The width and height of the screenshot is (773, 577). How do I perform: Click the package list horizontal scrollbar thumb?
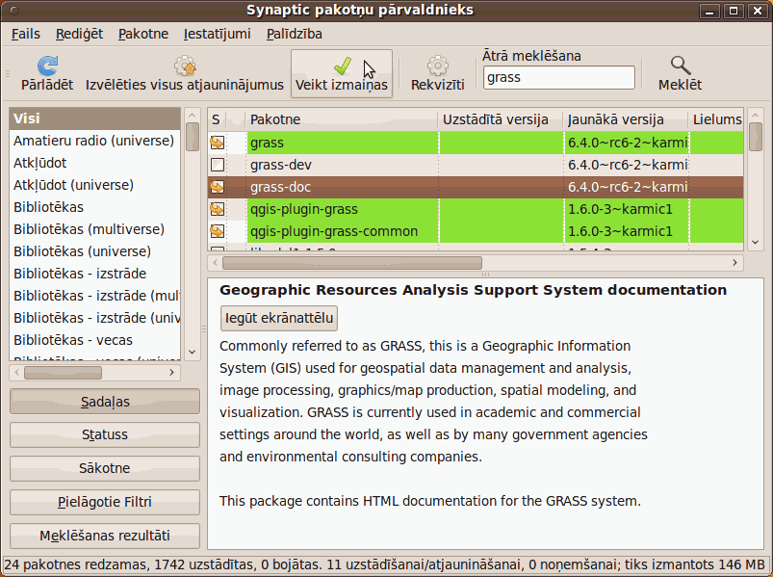tap(352, 263)
